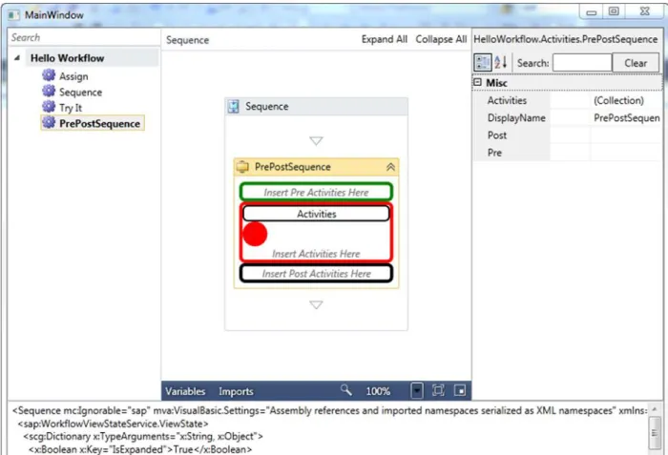Select the PrePostSequence toolbox item
Screen dimensions: 668x455
tap(93, 123)
